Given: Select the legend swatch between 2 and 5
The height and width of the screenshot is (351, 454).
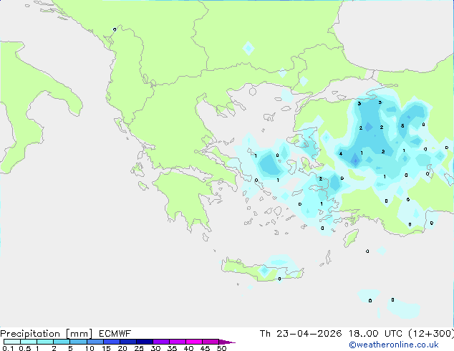Looking at the screenshot, I should [x=62, y=342].
